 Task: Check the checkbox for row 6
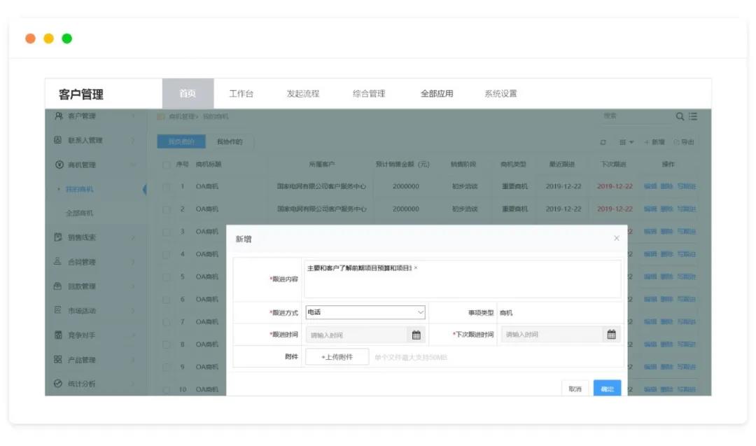[x=167, y=300]
